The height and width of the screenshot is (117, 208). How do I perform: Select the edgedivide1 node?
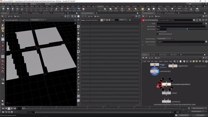173,66
